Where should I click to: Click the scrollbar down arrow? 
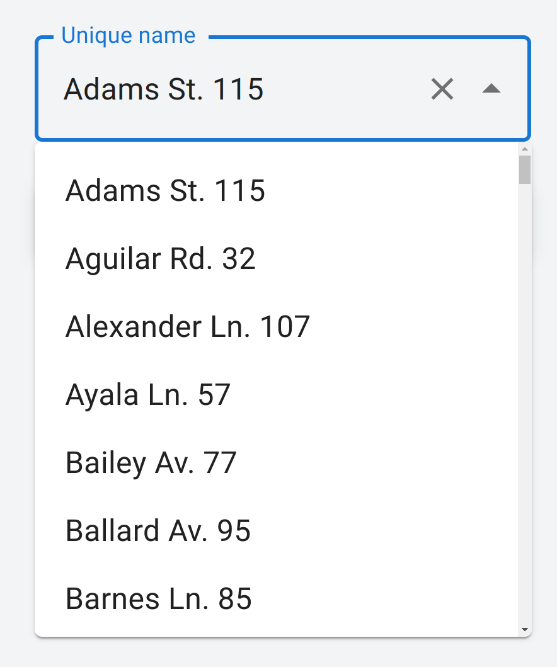525,629
